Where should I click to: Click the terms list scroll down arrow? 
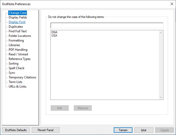point(161,97)
